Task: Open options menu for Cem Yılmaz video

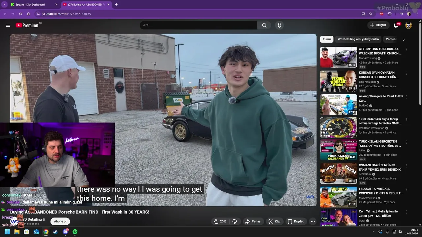Action: pyautogui.click(x=407, y=212)
